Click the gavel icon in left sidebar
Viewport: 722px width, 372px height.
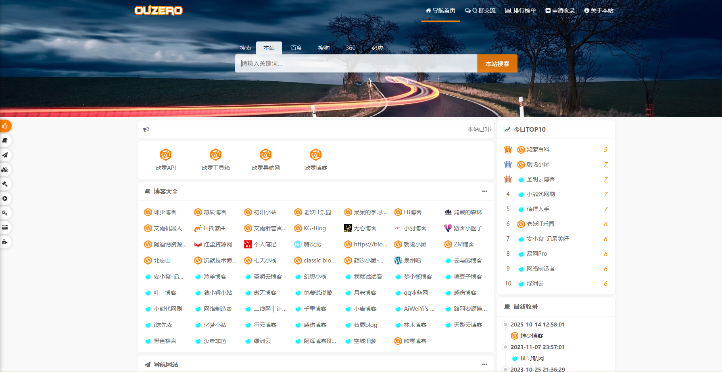pyautogui.click(x=5, y=184)
